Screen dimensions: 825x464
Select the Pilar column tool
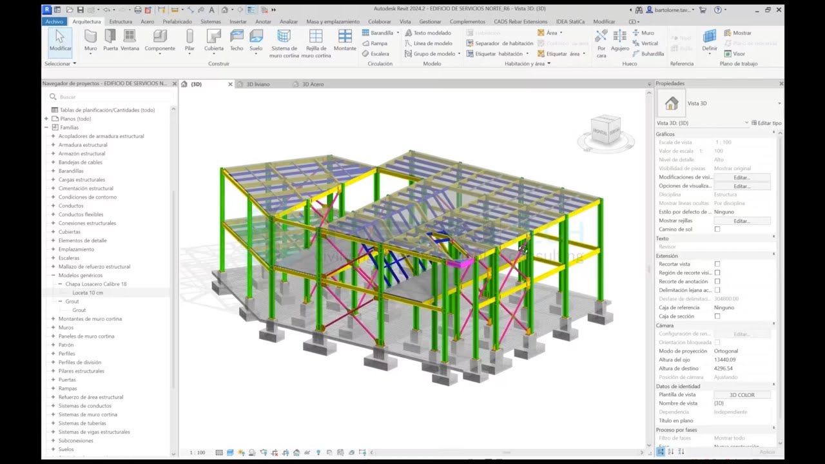click(x=189, y=40)
